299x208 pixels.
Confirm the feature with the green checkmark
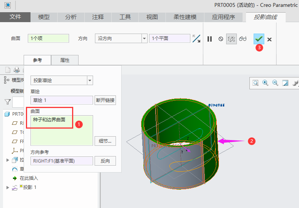click(259, 39)
